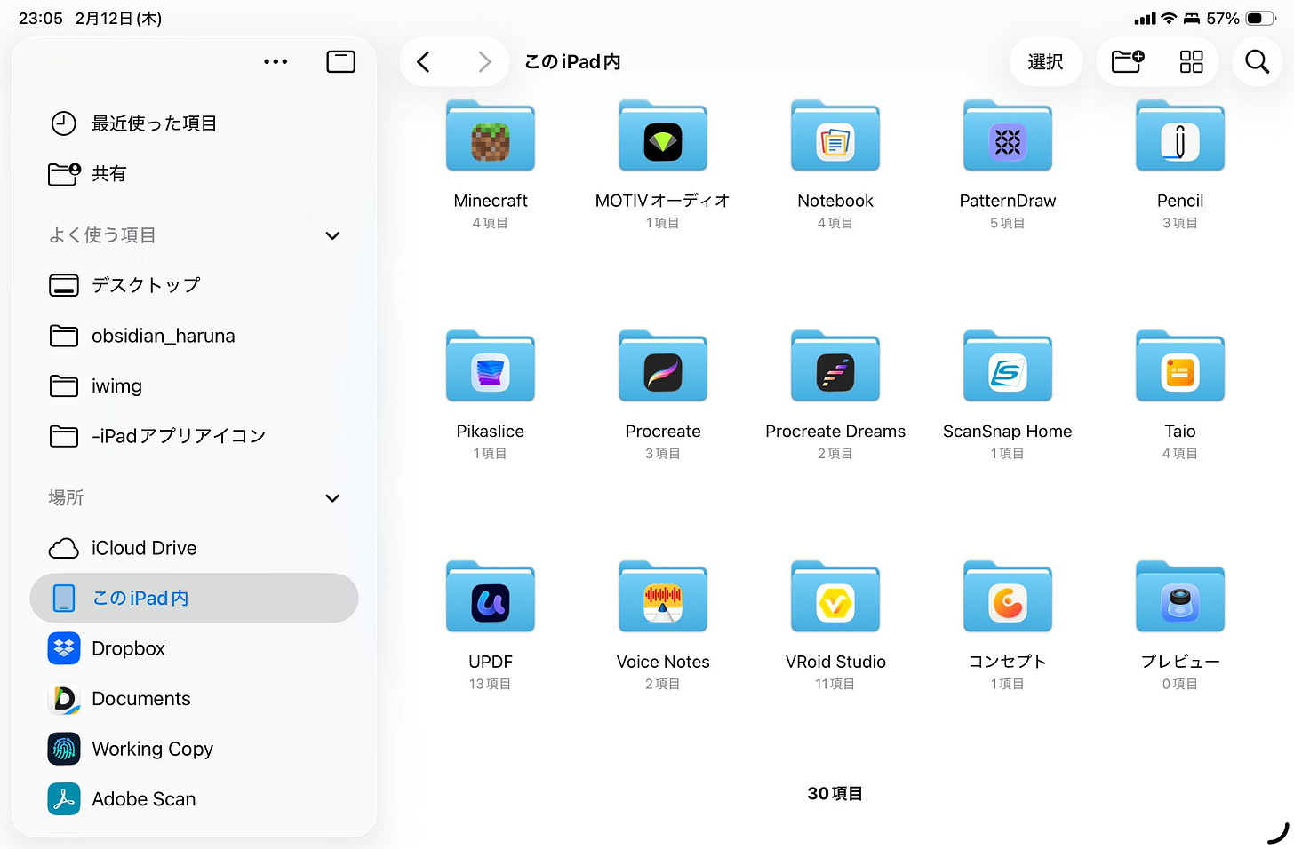1294x849 pixels.
Task: Open the More options (…) icon
Action: (x=276, y=61)
